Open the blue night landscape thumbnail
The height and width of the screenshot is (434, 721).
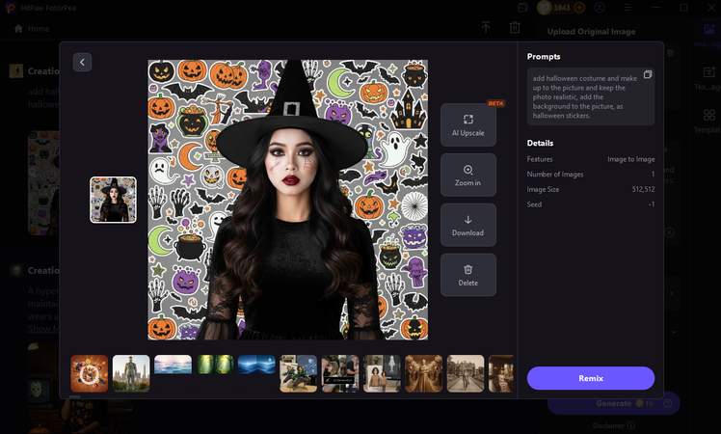[256, 364]
